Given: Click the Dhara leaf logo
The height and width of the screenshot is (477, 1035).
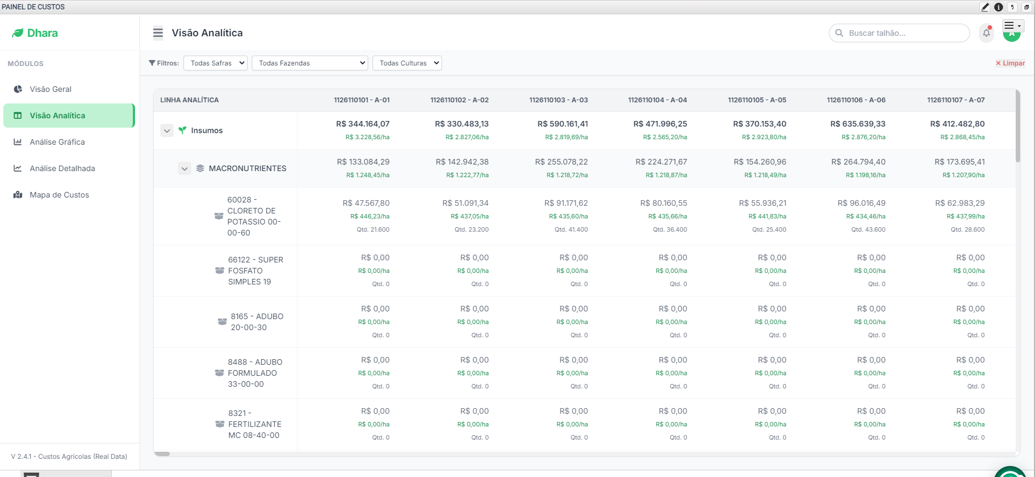Looking at the screenshot, I should point(18,33).
